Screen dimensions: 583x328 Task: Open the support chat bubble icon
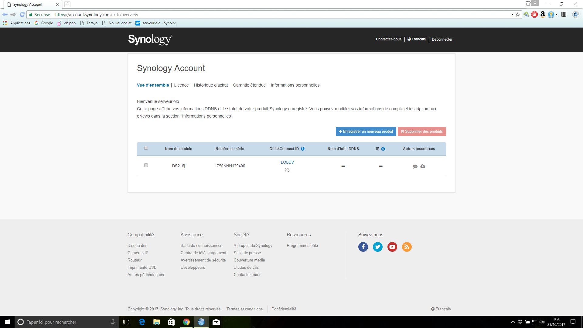(415, 166)
